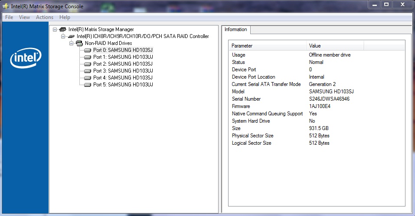The image size is (415, 216).
Task: Click the 'Generation 2' value
Action: (322, 84)
